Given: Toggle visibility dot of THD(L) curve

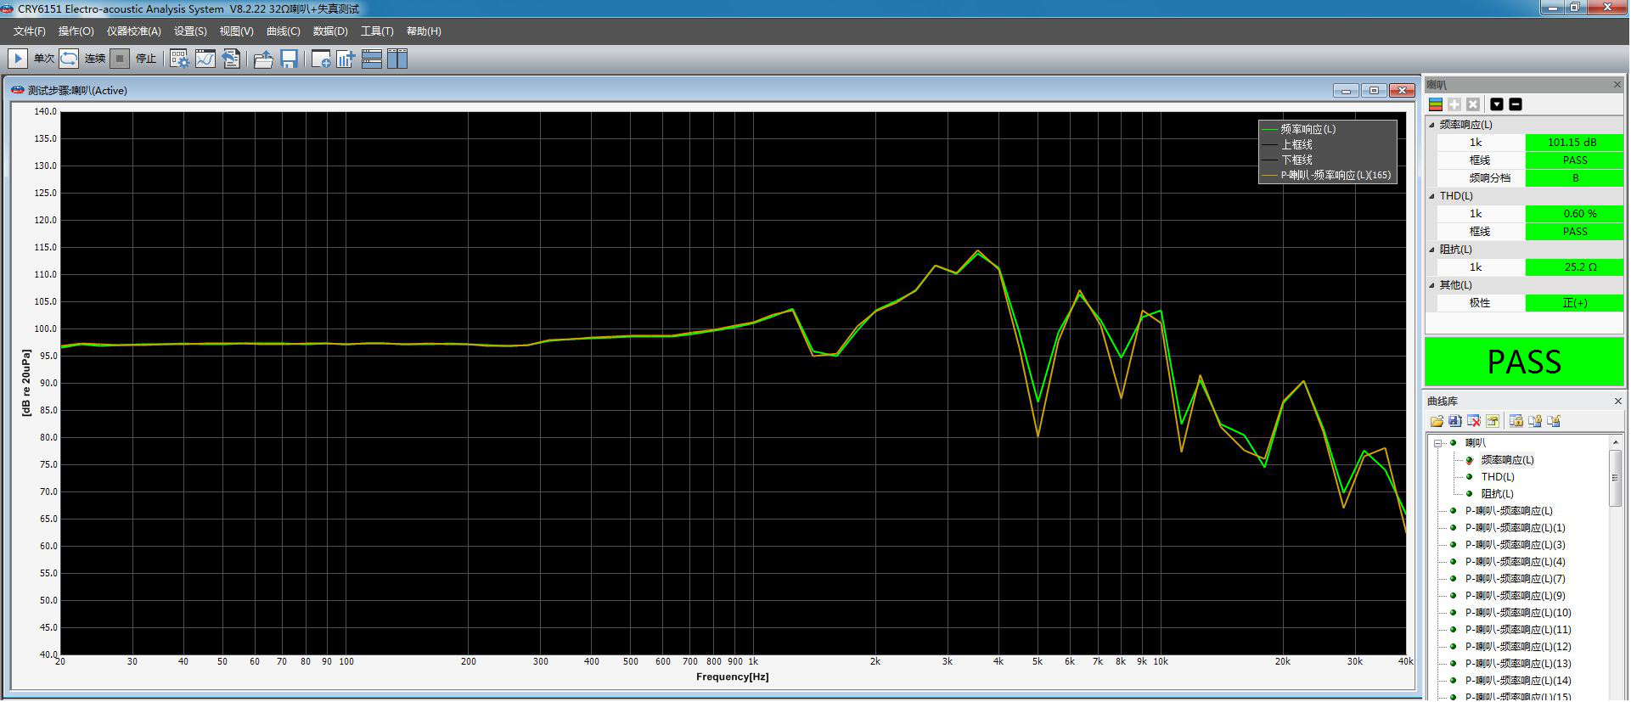Looking at the screenshot, I should click(x=1470, y=477).
